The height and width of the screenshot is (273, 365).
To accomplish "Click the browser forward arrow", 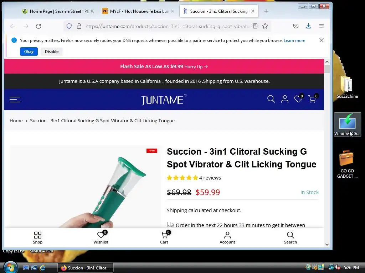I will 26,26.
